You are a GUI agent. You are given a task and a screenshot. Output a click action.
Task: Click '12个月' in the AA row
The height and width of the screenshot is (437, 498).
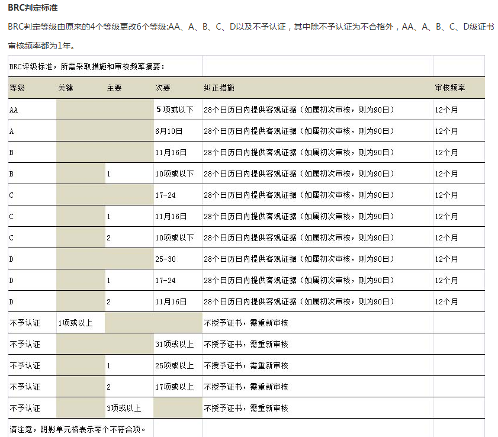(446, 110)
